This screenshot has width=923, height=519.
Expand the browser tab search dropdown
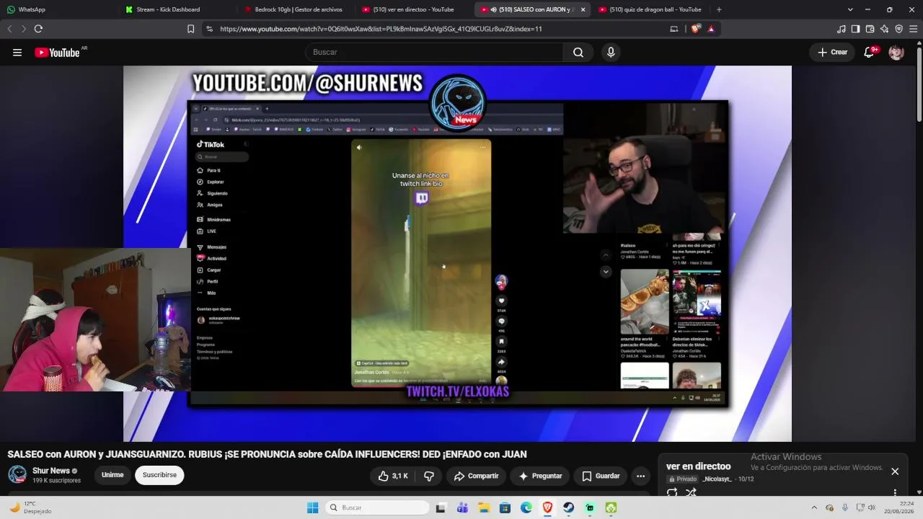[x=850, y=9]
